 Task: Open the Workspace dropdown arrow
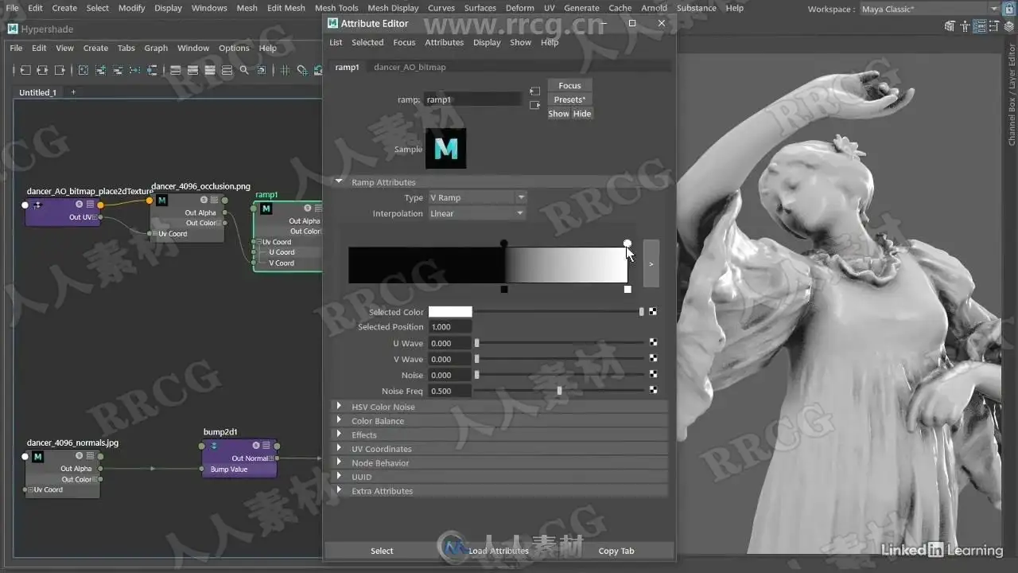pos(995,9)
